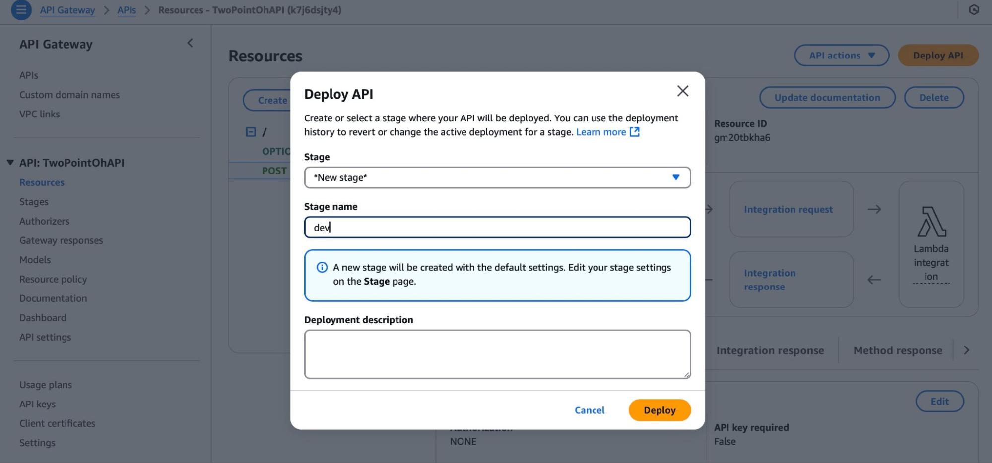Open Dashboard in the sidebar
The image size is (992, 463).
[x=43, y=318]
